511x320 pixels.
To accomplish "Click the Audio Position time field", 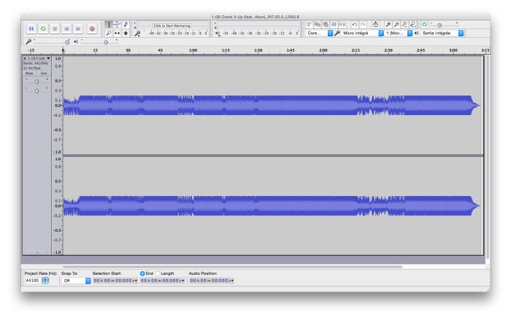I will (212, 281).
